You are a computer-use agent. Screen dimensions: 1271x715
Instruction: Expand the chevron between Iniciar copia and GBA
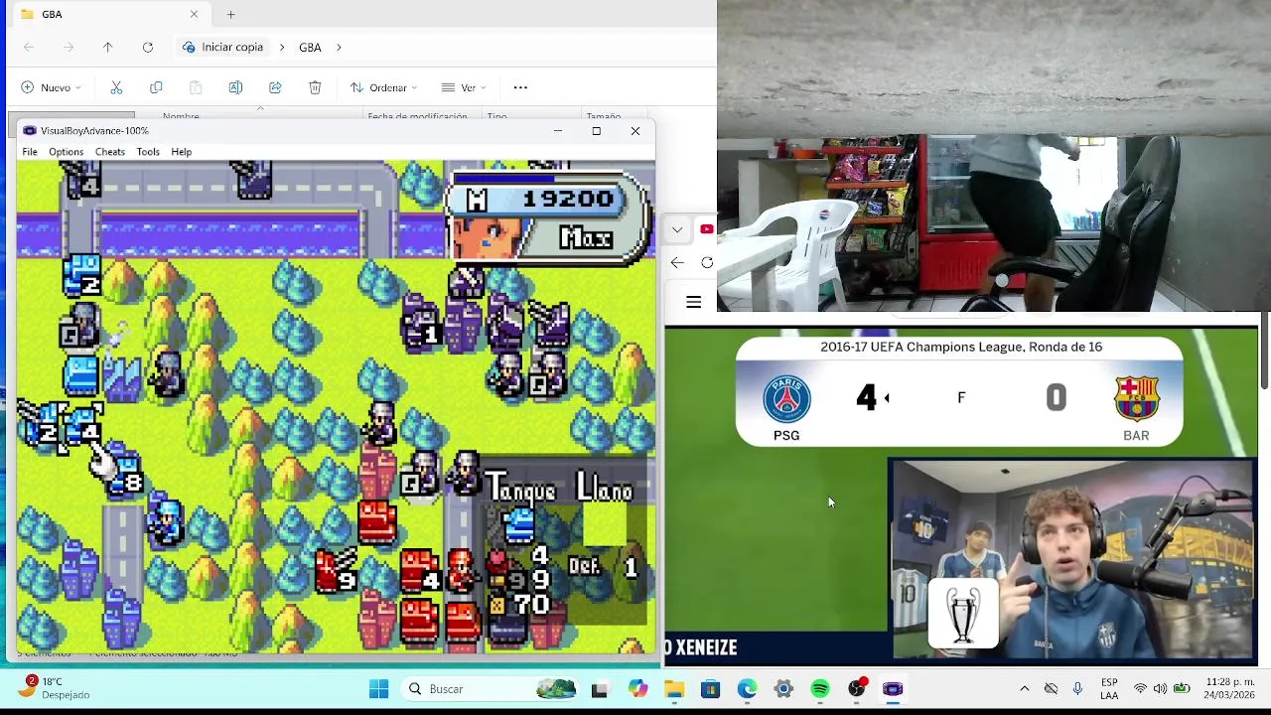click(281, 47)
